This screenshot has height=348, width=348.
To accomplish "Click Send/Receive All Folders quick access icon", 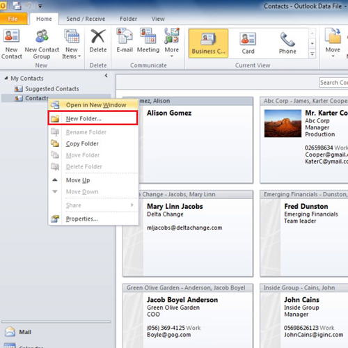I will coord(17,6).
